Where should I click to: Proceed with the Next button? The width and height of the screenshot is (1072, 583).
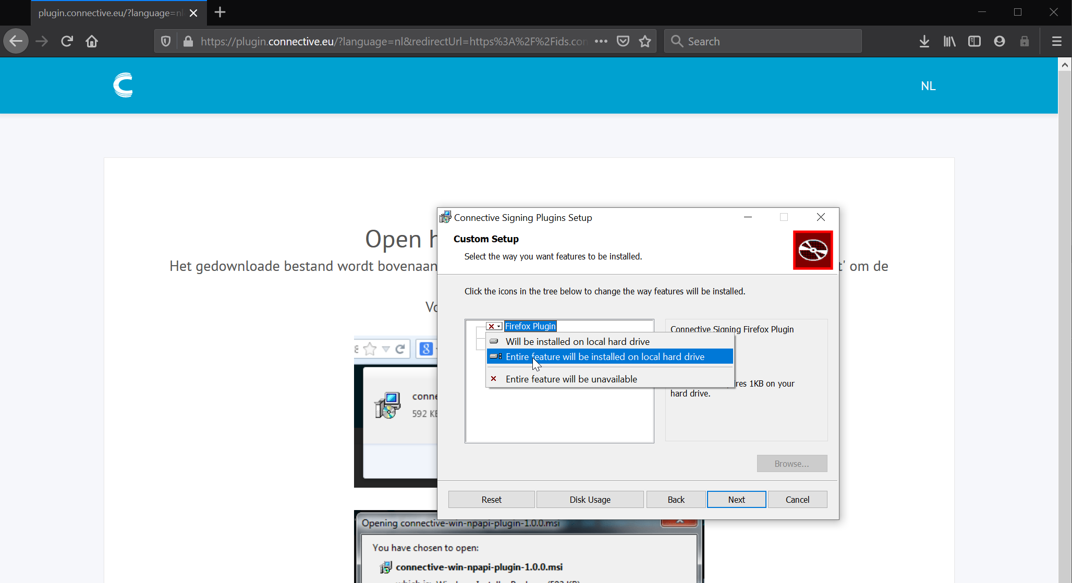pyautogui.click(x=736, y=500)
